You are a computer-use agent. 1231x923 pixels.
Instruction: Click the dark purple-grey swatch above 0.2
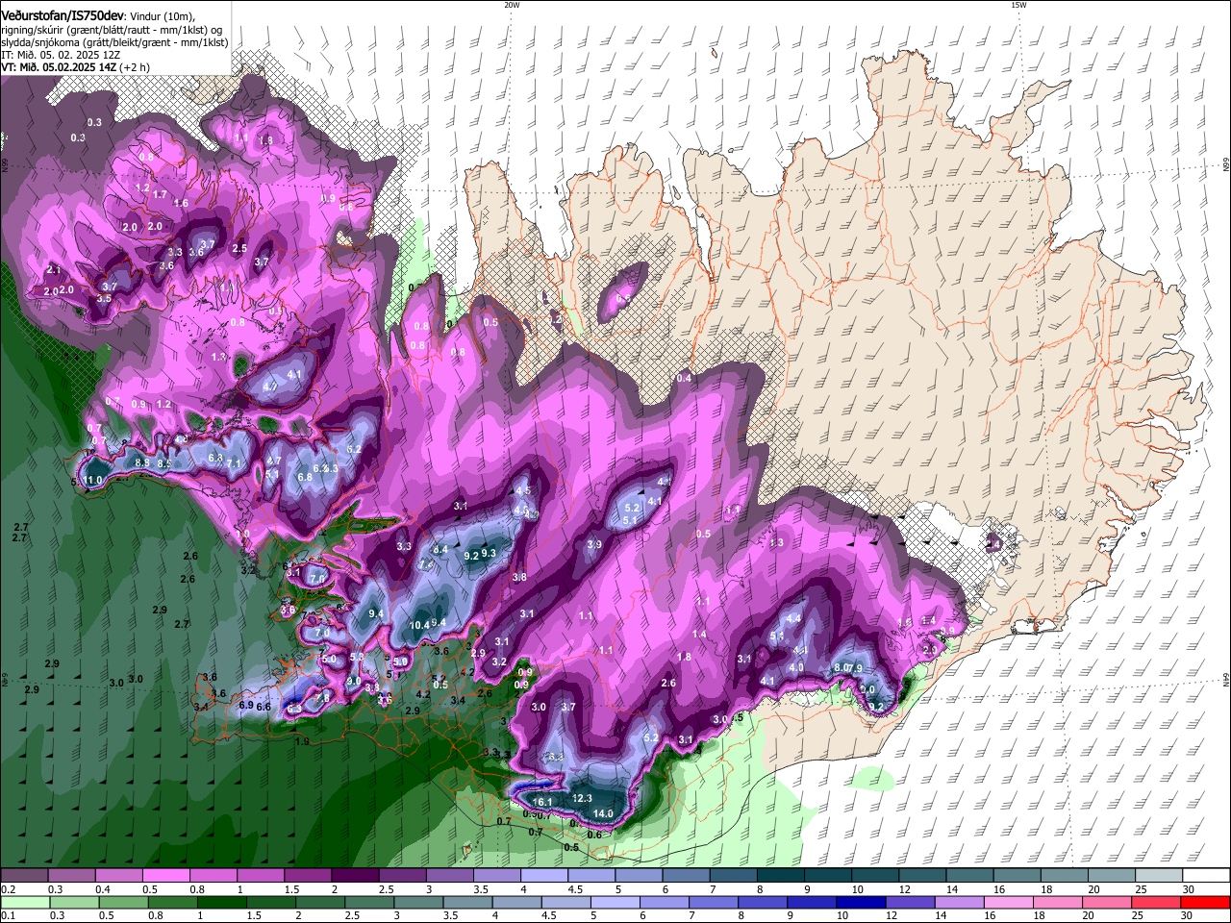(x=24, y=876)
